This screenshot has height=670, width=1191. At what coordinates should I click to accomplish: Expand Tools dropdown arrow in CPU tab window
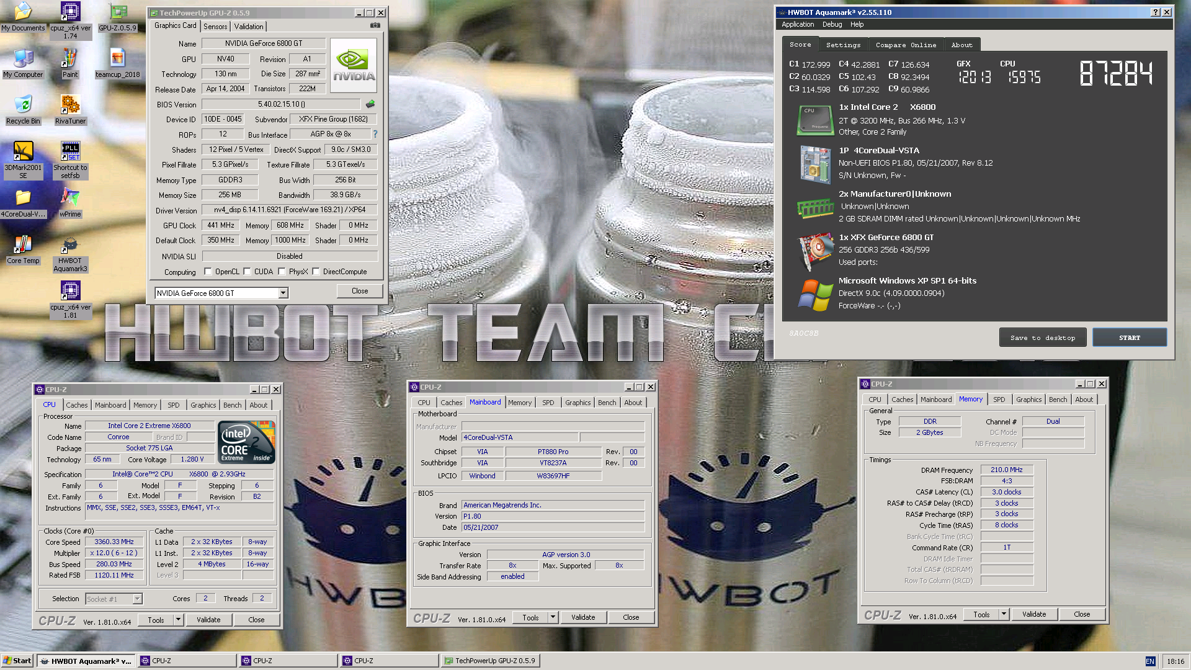point(178,619)
